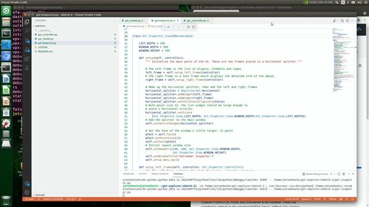Change end of line sequence LF
This screenshot has width=369, height=207.
tap(325, 200)
